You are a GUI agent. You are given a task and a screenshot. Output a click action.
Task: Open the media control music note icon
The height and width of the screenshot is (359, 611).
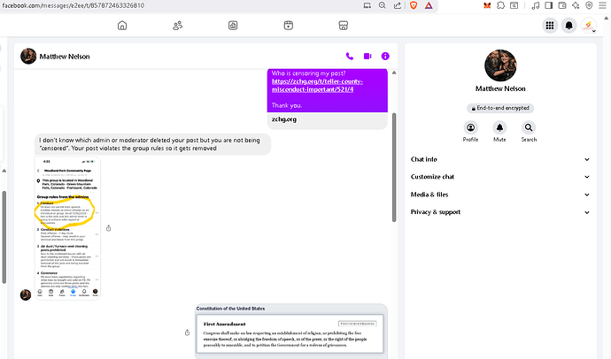tap(536, 5)
